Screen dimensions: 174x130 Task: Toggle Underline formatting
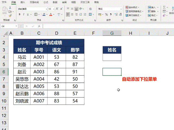pyautogui.click(x=28, y=14)
